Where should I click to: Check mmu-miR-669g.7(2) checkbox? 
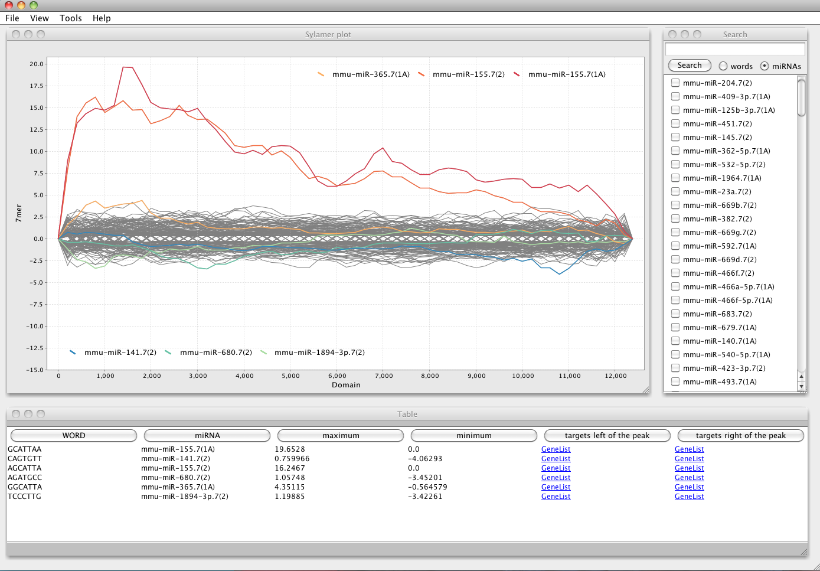pos(675,232)
